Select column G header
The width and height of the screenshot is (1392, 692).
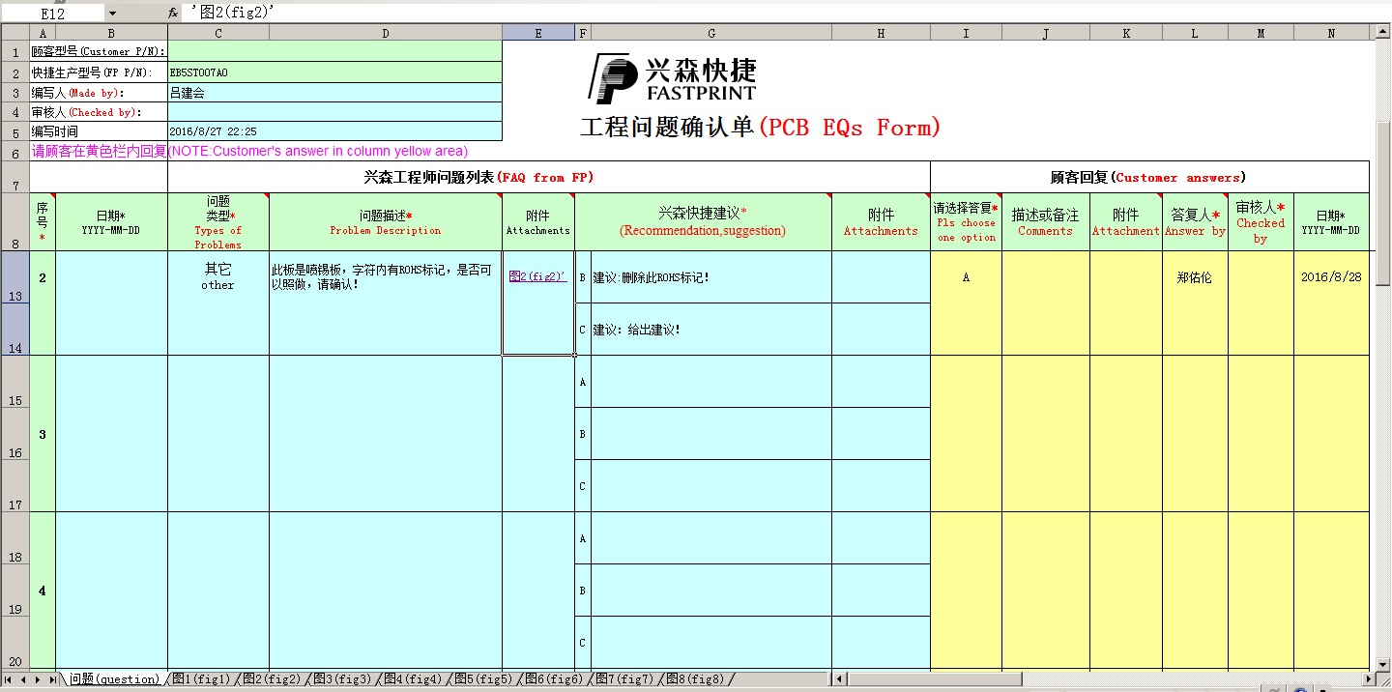coord(711,33)
